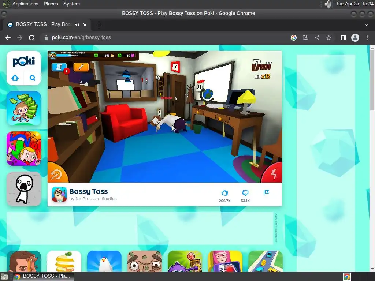This screenshot has height=281, width=375.
Task: Share this page via share icon
Action: click(317, 38)
